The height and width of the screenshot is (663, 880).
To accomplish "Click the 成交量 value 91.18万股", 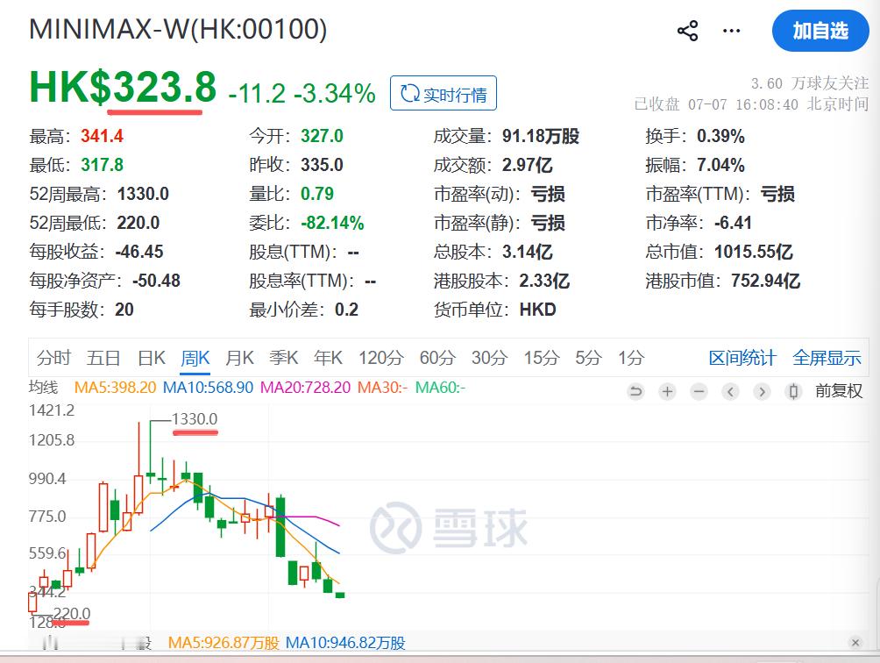I will (x=541, y=136).
